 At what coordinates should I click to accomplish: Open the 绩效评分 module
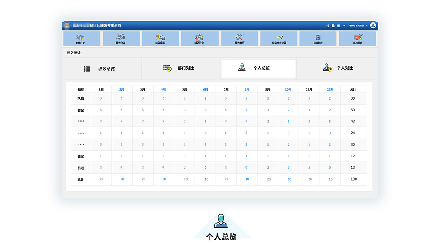(200, 39)
